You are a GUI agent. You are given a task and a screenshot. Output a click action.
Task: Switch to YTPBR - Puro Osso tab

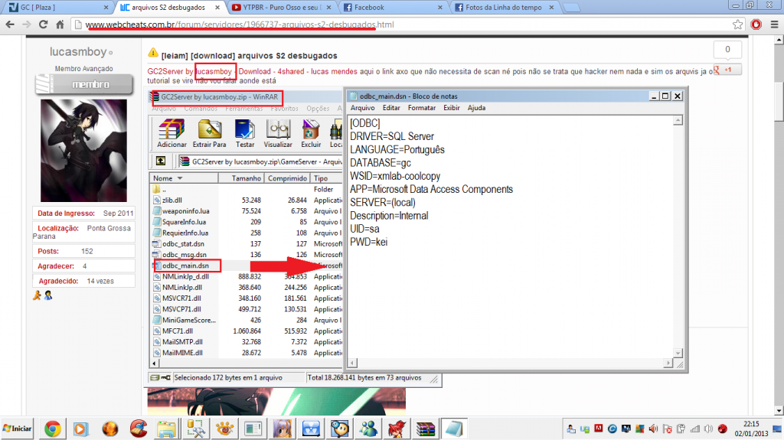pos(280,8)
